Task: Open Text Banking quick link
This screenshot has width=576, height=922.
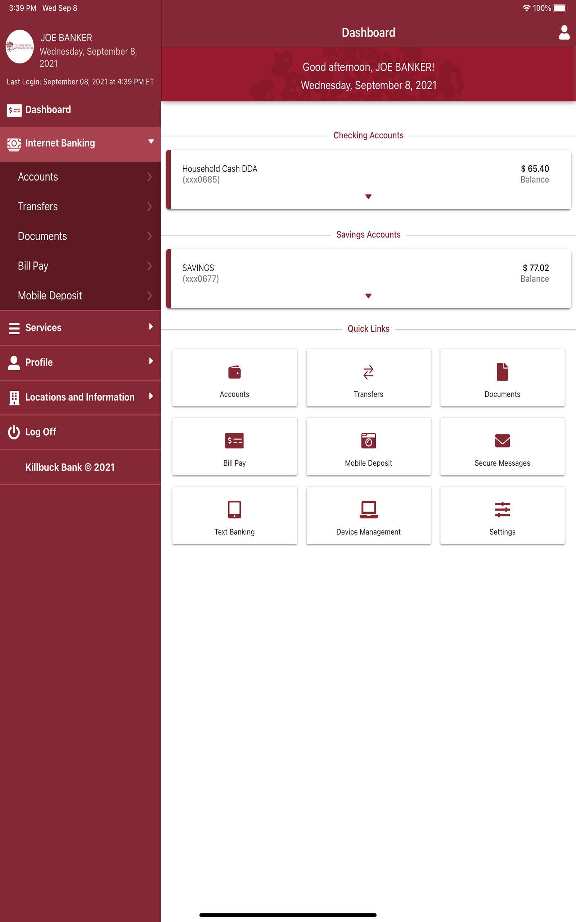Action: [x=234, y=515]
